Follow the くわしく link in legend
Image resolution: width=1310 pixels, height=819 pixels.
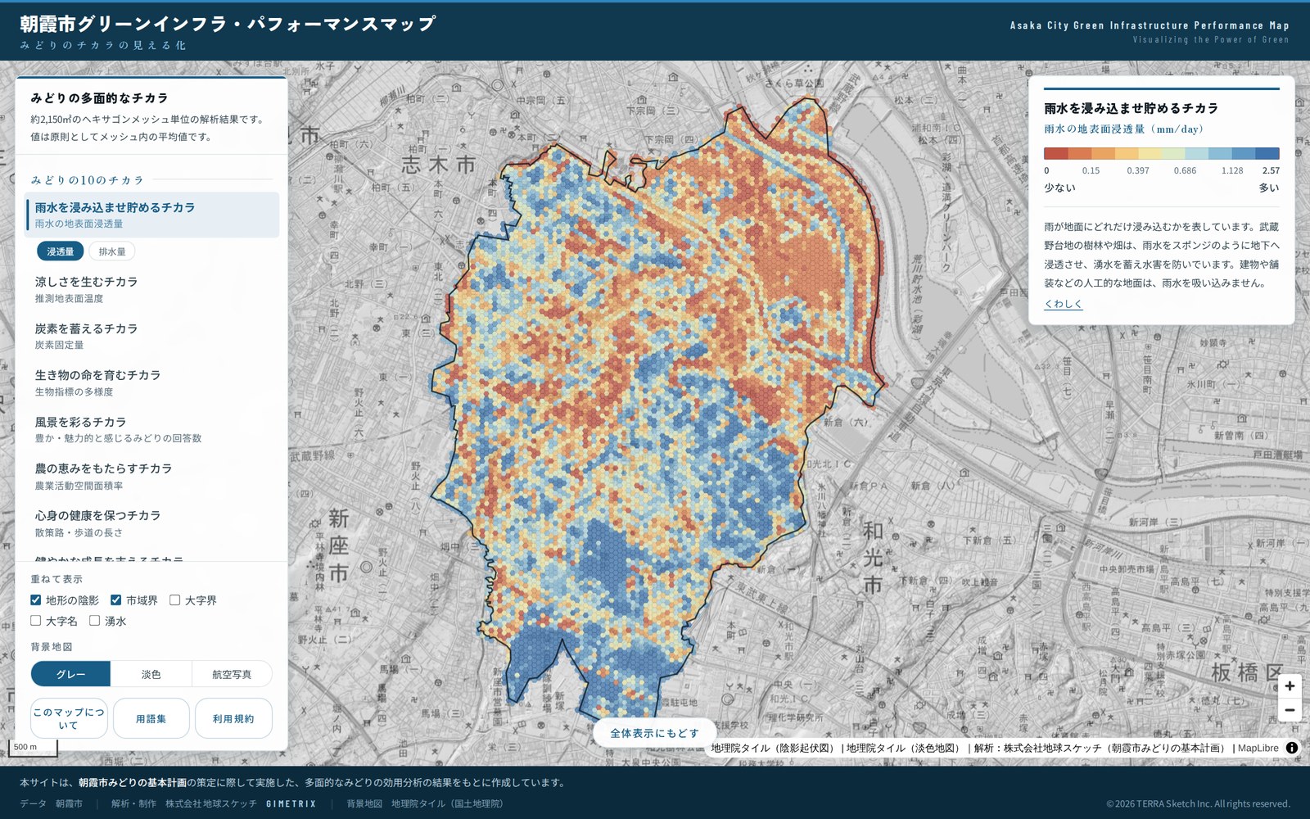pos(1063,304)
